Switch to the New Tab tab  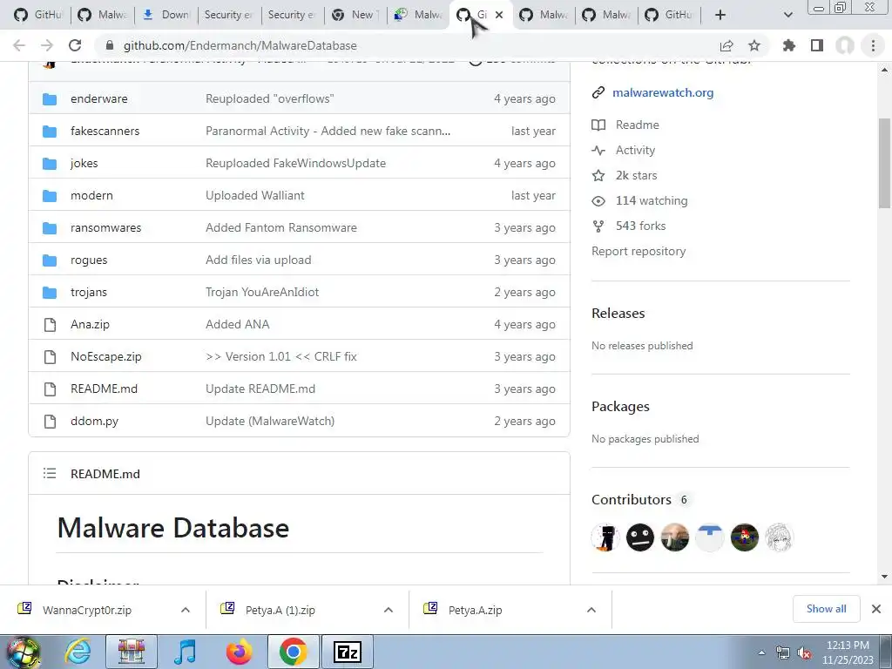coord(355,15)
